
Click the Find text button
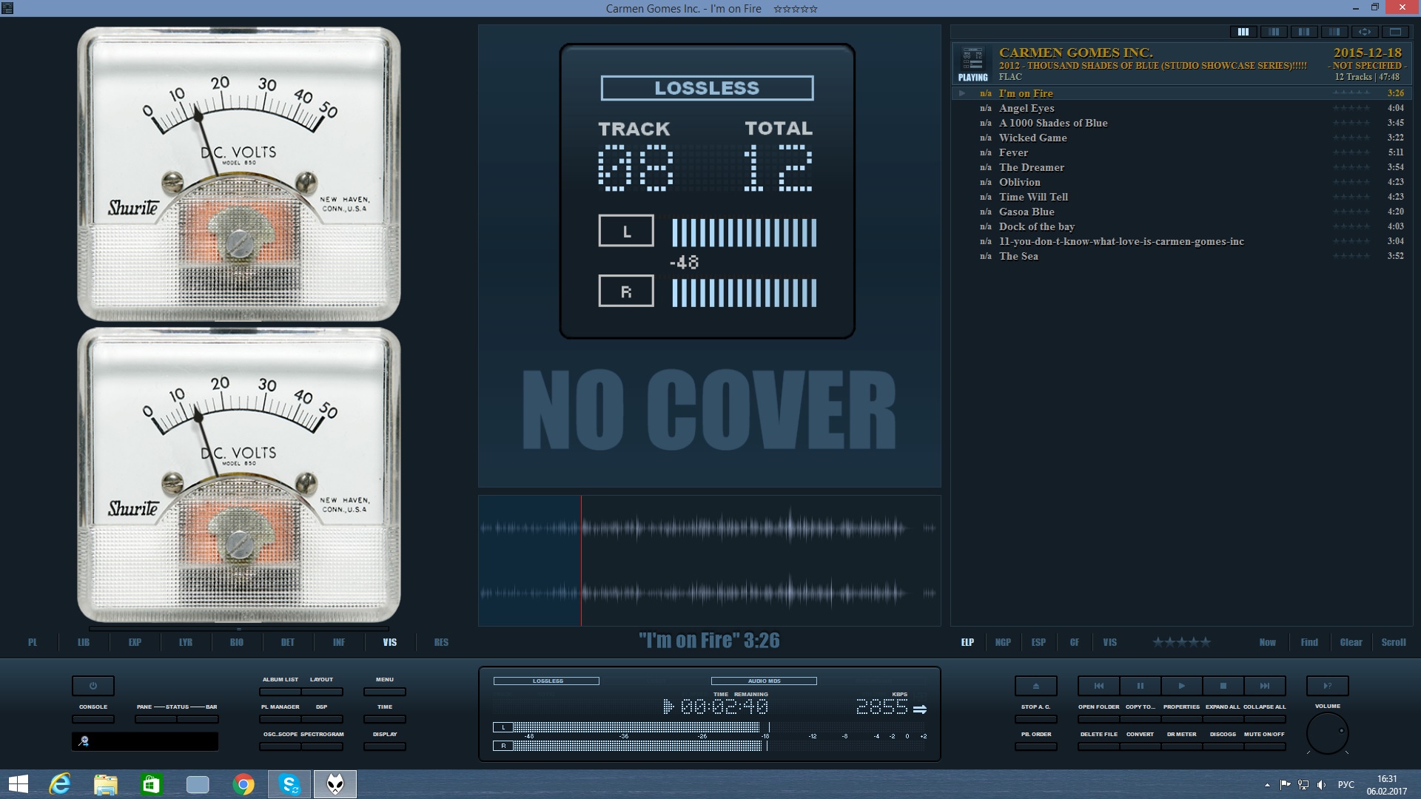point(1309,642)
